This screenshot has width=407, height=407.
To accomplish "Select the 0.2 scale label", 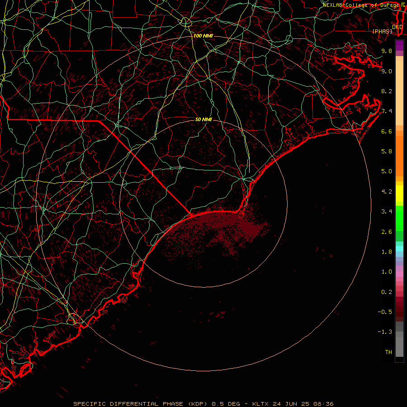I will click(387, 292).
